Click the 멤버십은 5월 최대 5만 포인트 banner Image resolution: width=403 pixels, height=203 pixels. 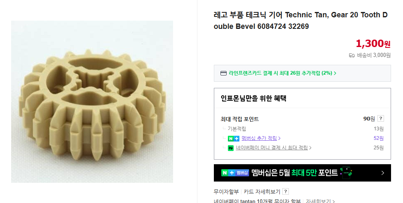tap(302, 173)
